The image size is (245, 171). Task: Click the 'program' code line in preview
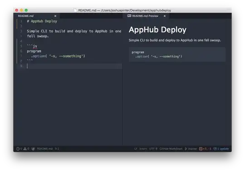pos(138,52)
